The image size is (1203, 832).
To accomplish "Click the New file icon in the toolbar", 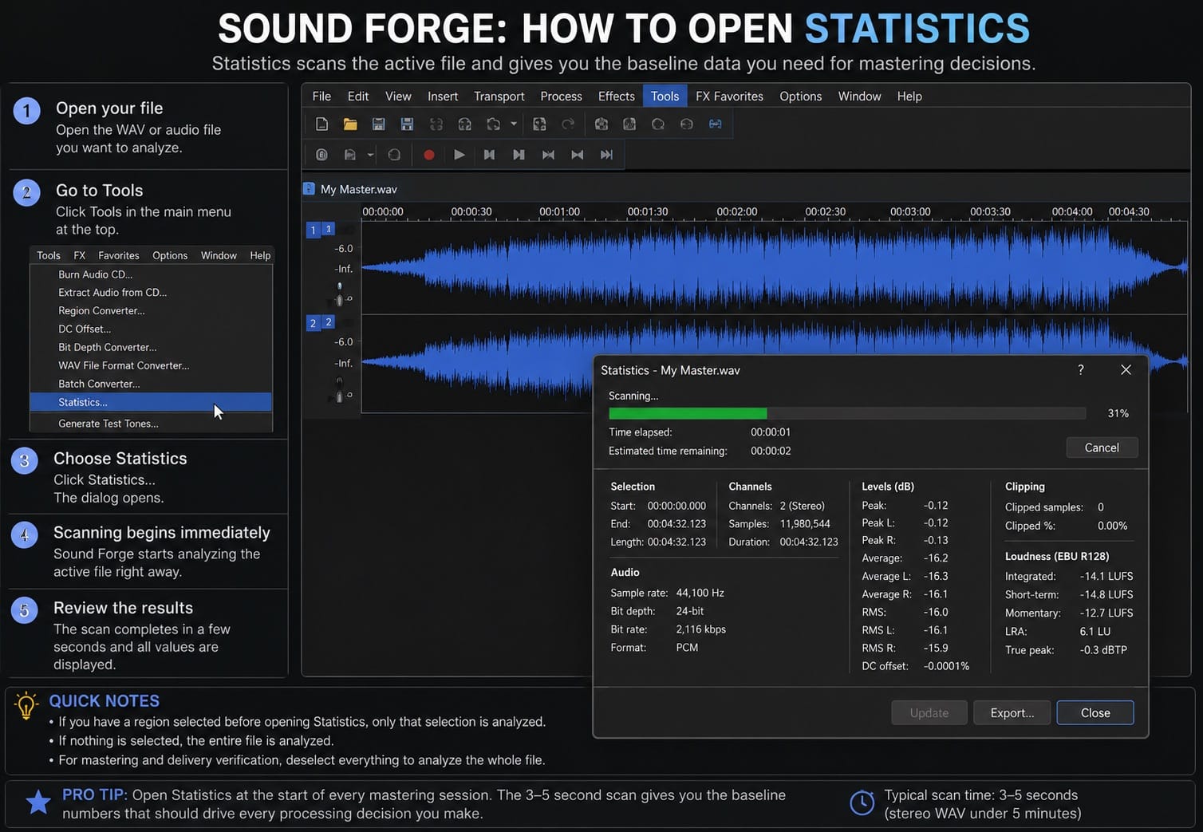I will (321, 124).
